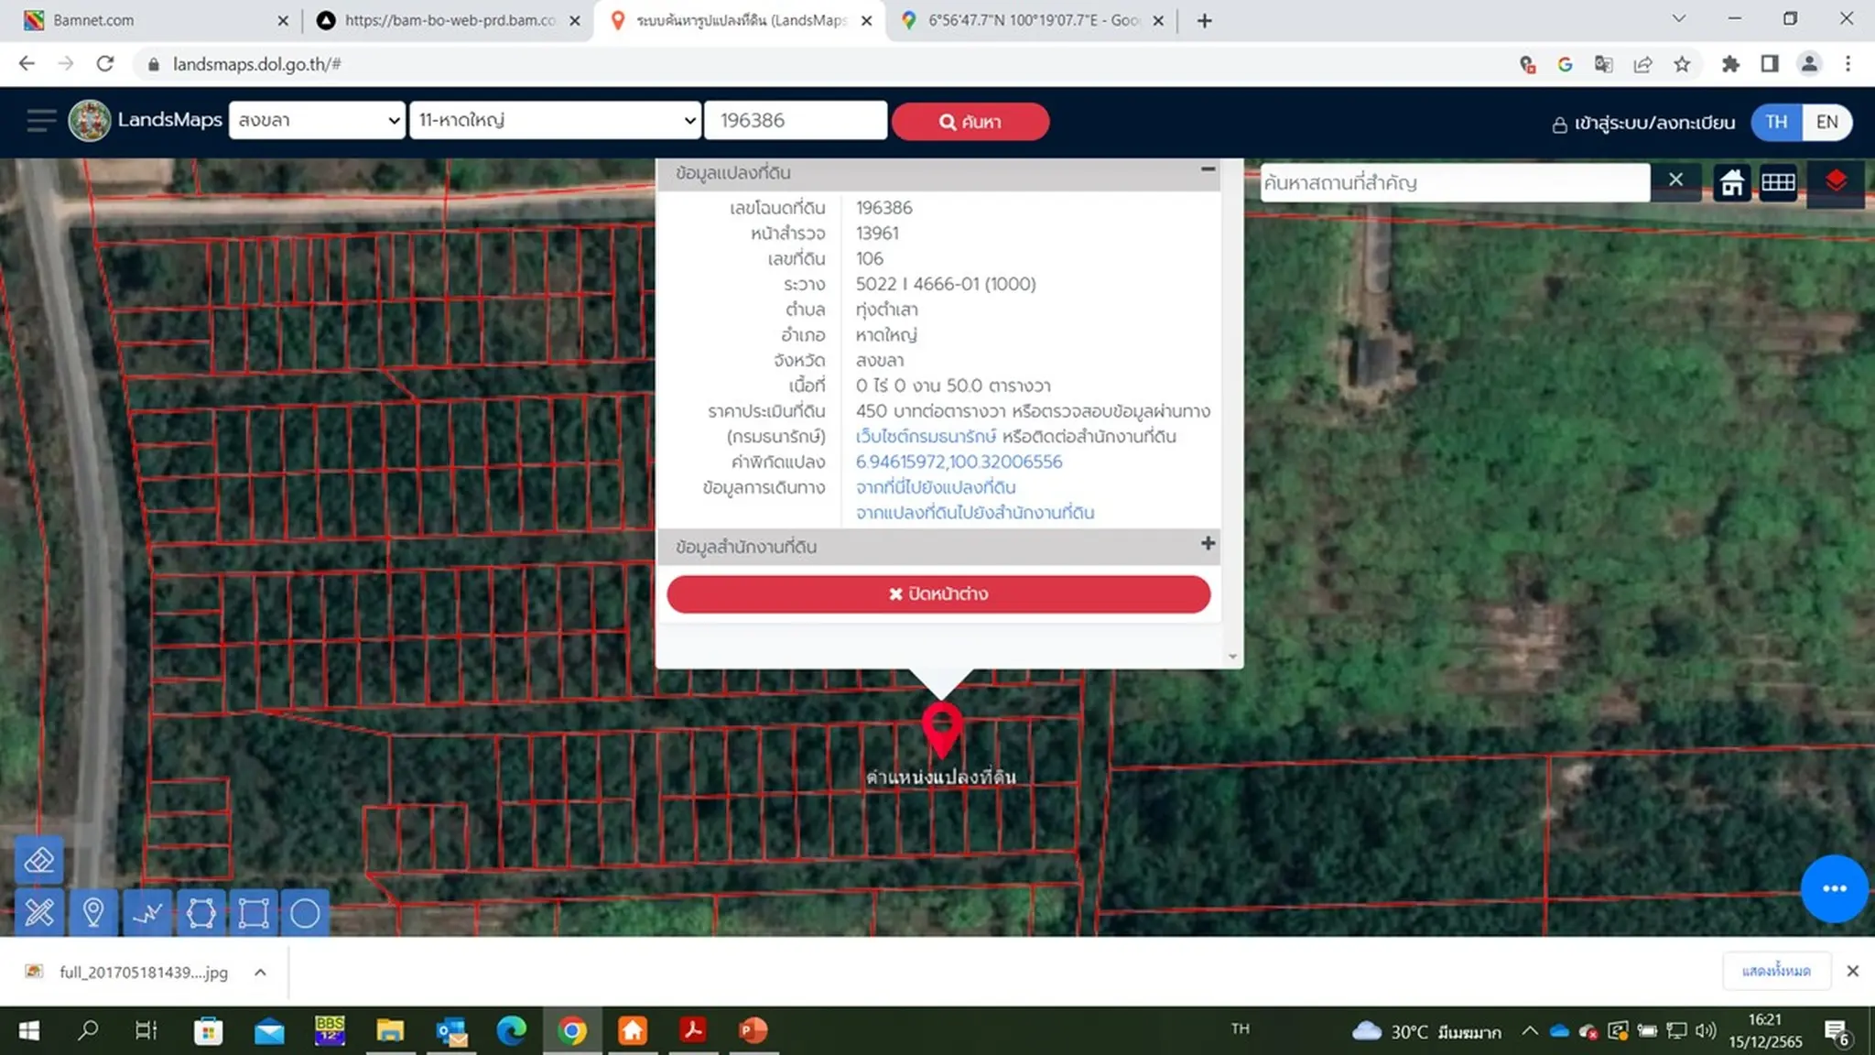Switch to the bam-bo-web-prd tab

click(449, 20)
